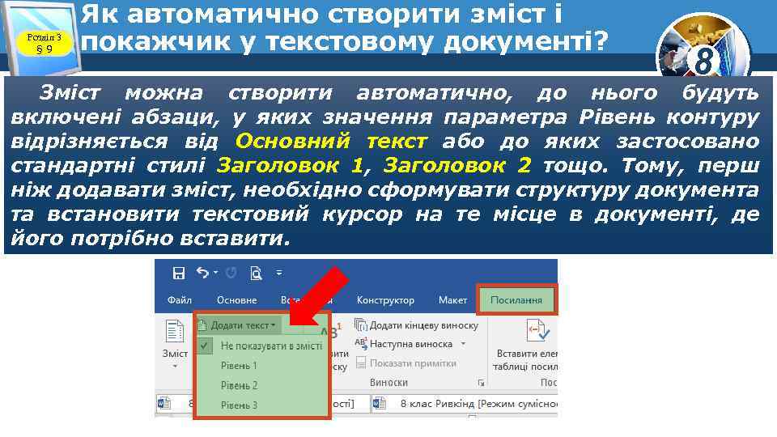777x437 pixels.
Task: Click the Виноски group label
Action: 388,383
